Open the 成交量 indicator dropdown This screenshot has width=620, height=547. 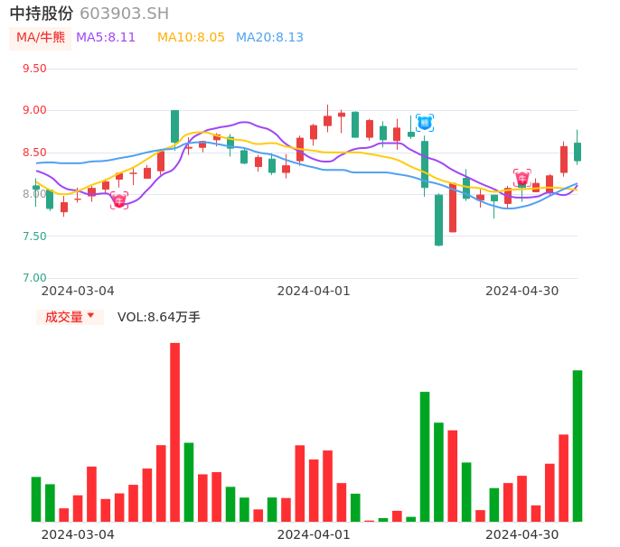tap(70, 317)
